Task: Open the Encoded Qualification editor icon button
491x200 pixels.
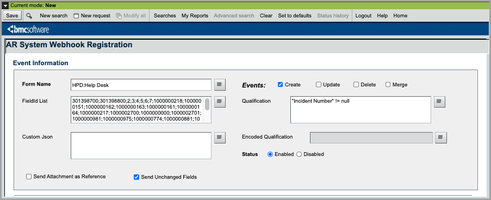Action: pos(441,137)
